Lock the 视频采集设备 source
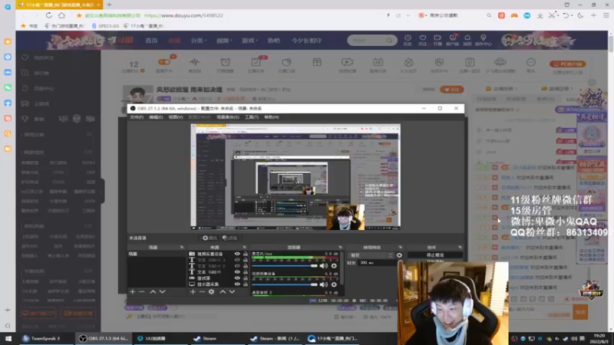 [246, 254]
